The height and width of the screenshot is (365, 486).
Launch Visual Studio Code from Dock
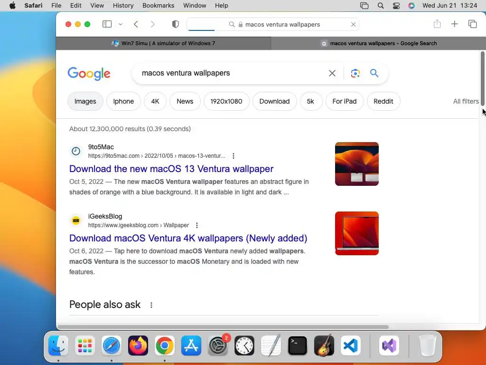(351, 346)
